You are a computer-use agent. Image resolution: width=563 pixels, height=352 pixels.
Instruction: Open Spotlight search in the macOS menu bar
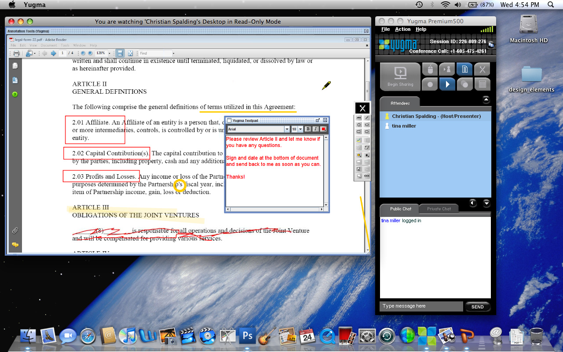(x=551, y=4)
